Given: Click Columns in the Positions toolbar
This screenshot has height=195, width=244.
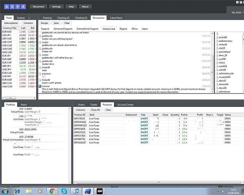Looking at the screenshot, I should [80, 110].
